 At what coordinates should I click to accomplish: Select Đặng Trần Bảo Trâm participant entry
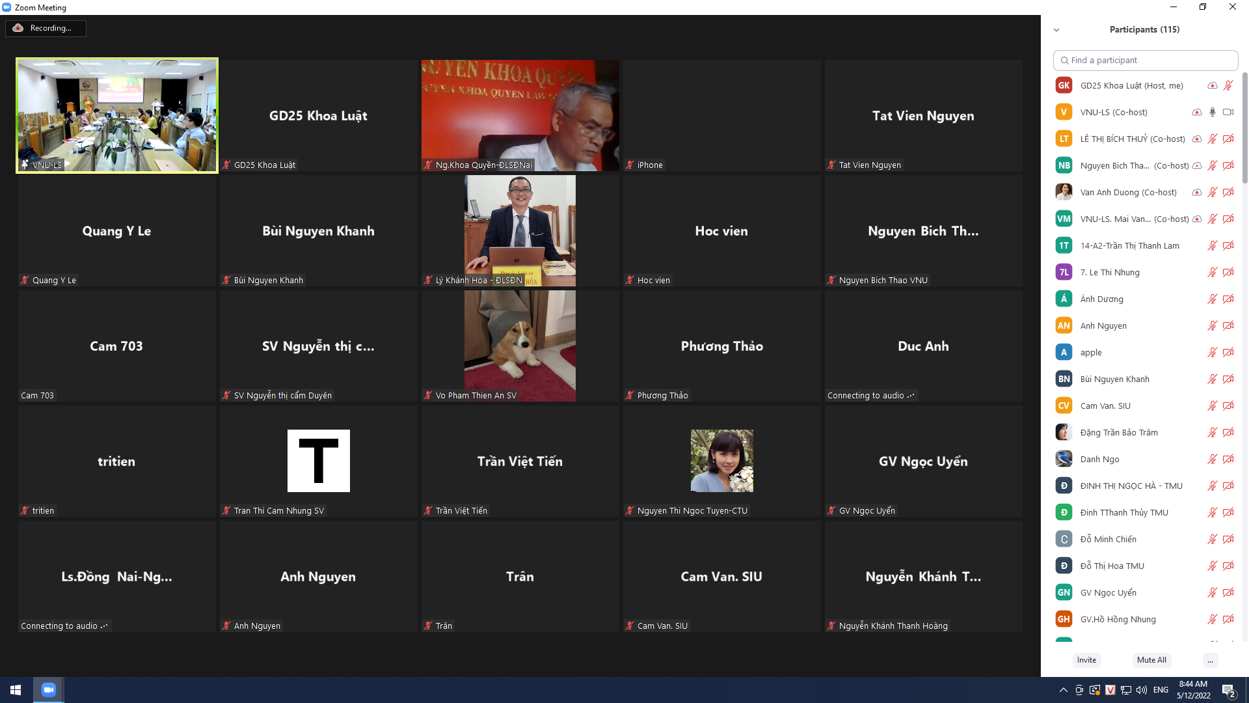pos(1118,432)
